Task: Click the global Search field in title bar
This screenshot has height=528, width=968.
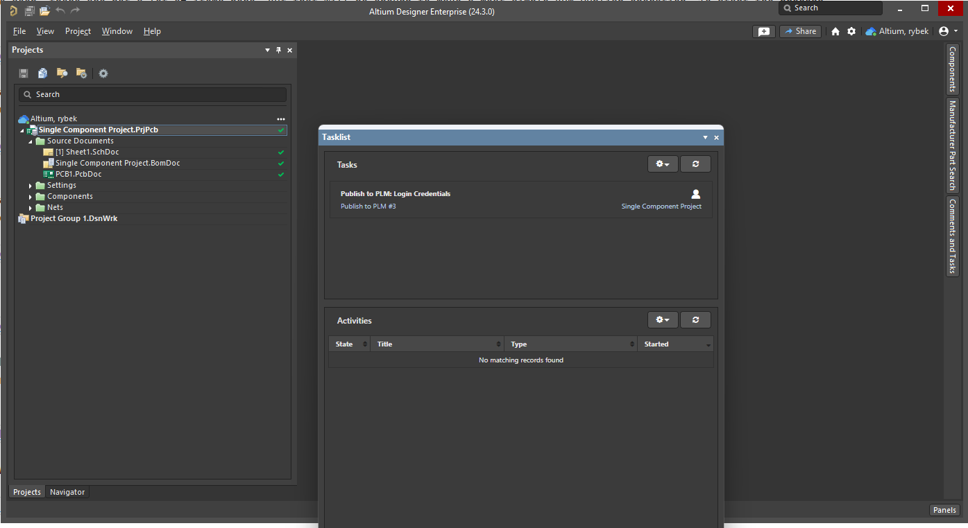Action: pyautogui.click(x=831, y=8)
